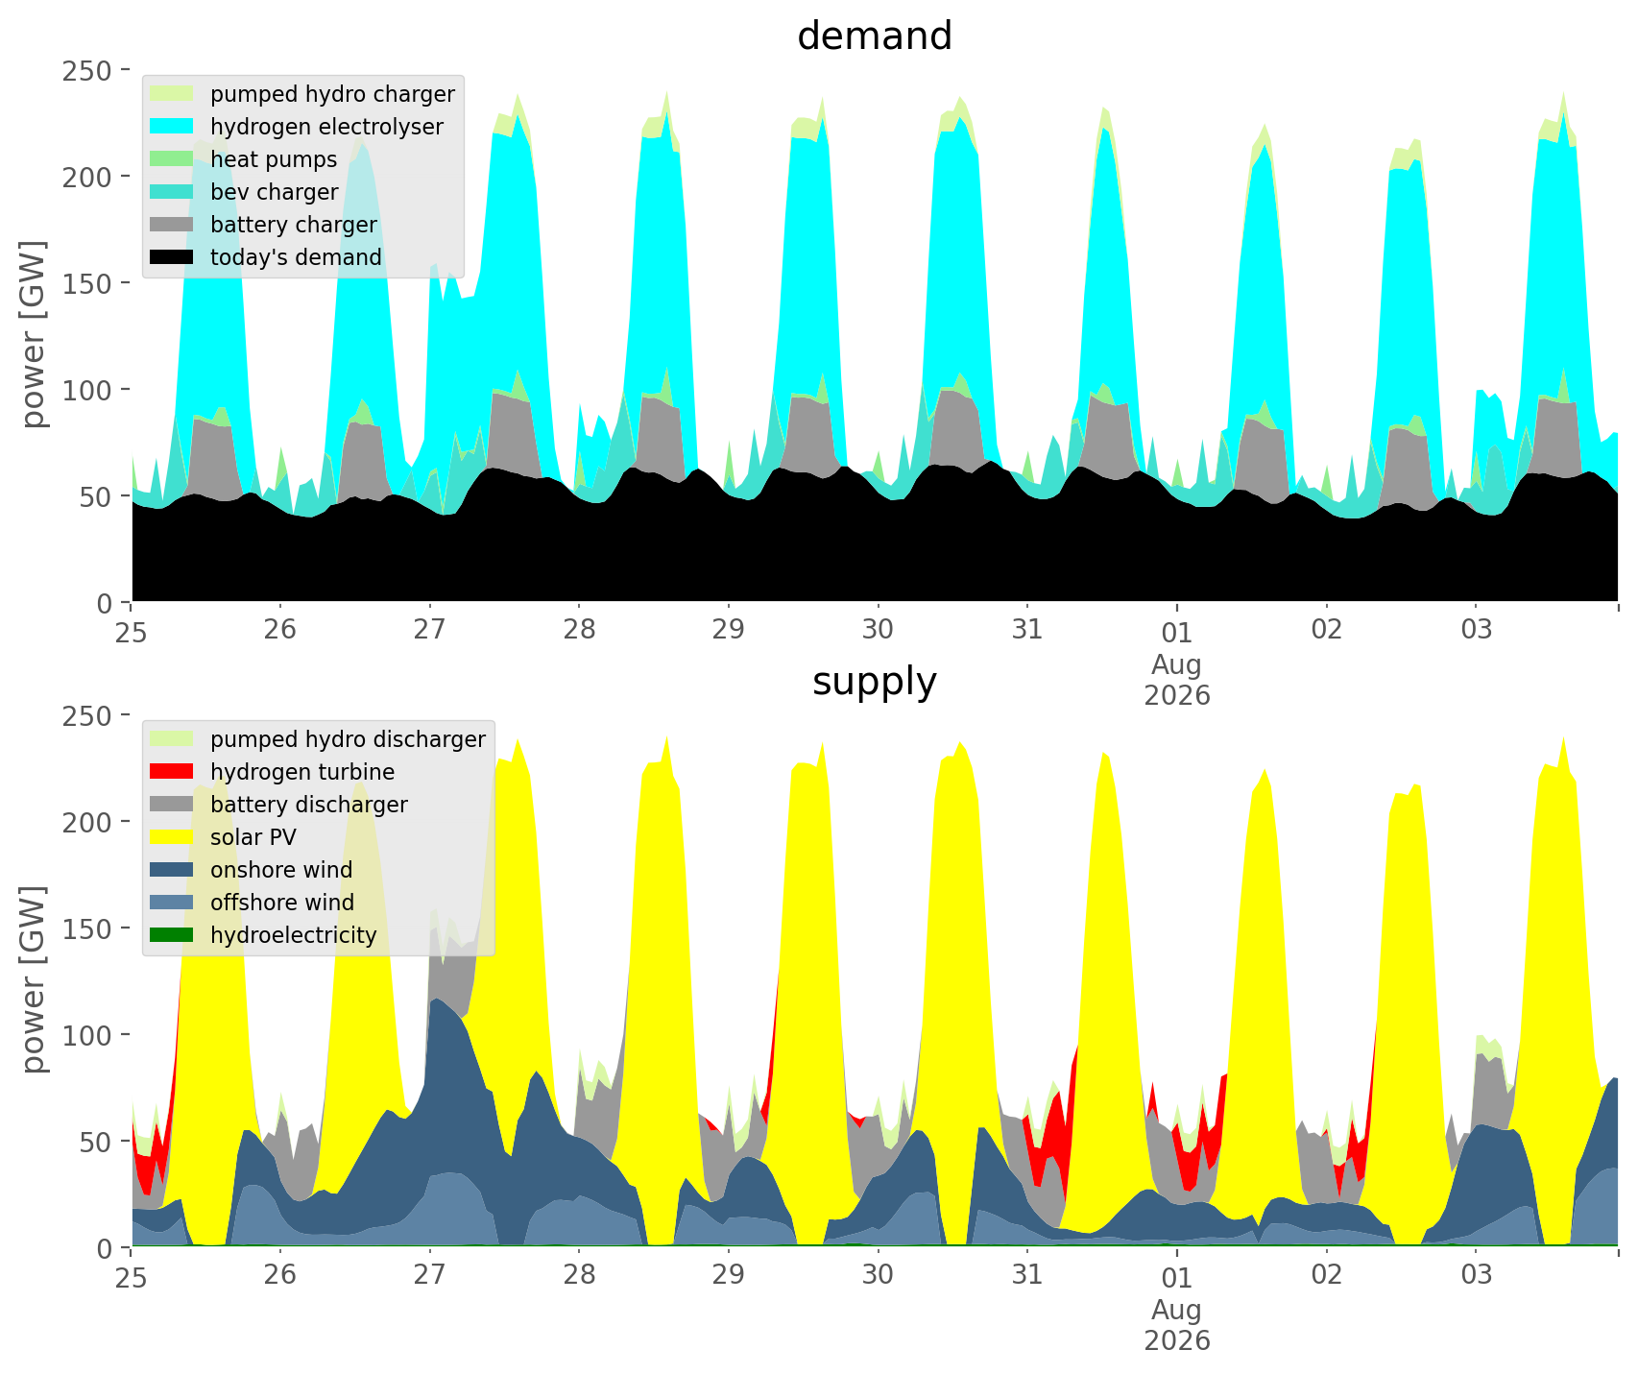Screen dimensions: 1638x1374
Task: Click the hydrogen electrolyser cyan legend swatch
Action: (173, 127)
